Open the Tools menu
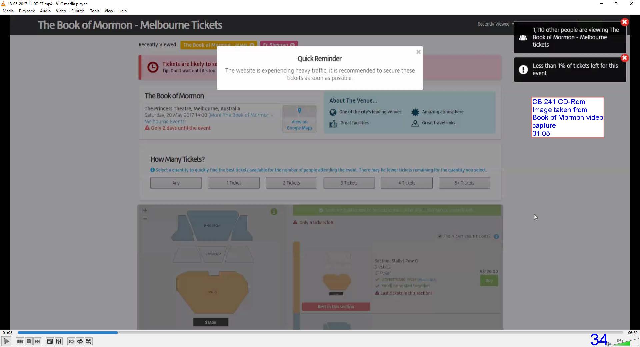The width and height of the screenshot is (640, 347). pyautogui.click(x=95, y=11)
